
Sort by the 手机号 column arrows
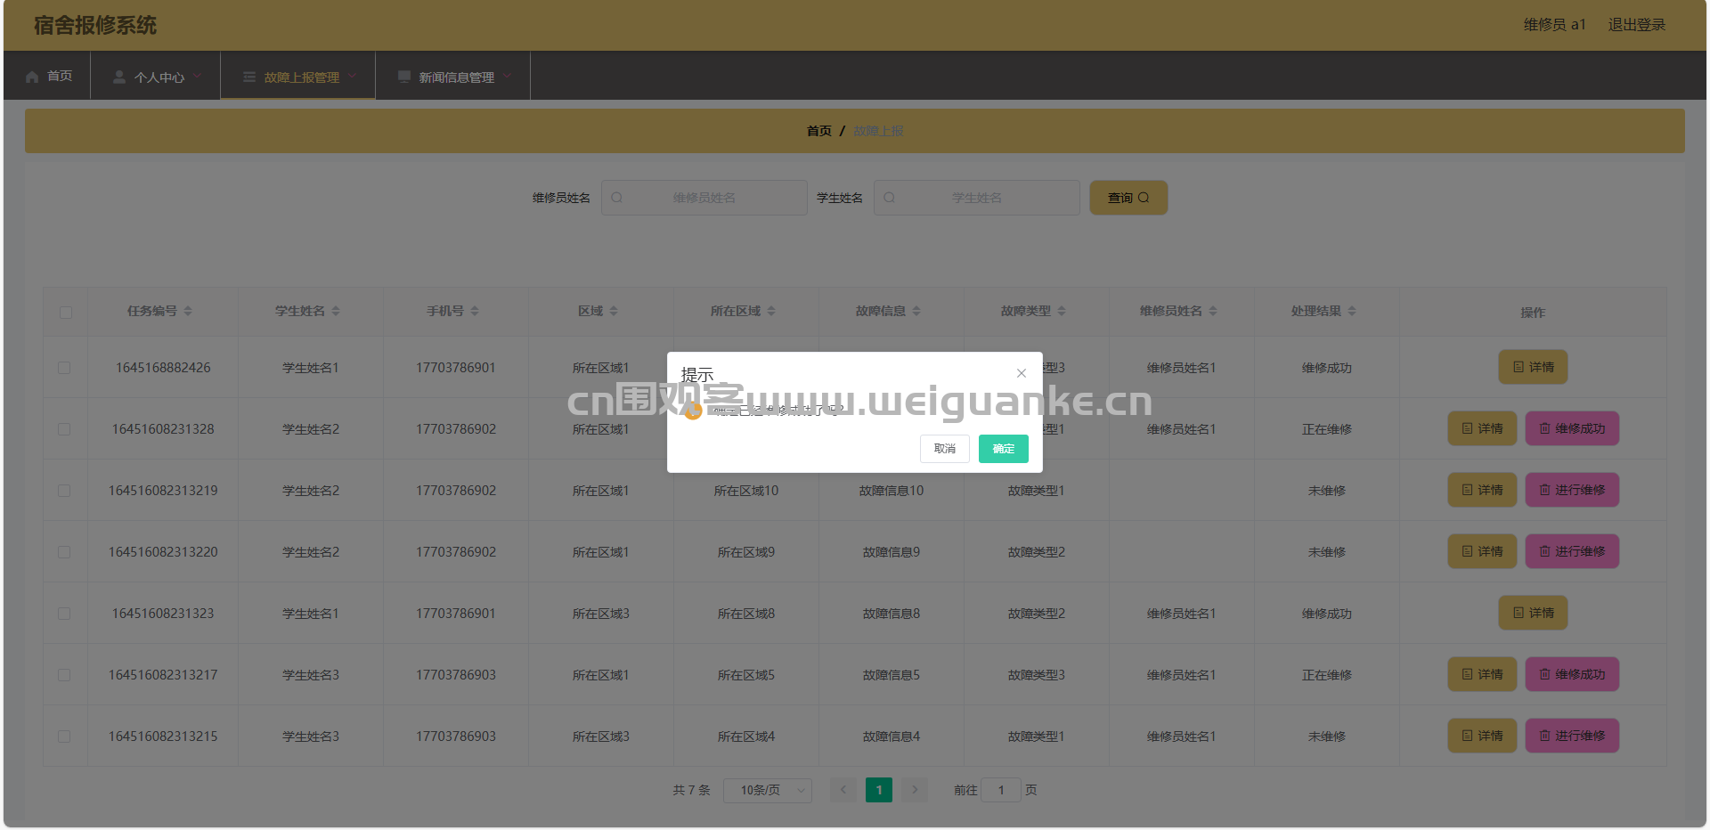(x=475, y=311)
